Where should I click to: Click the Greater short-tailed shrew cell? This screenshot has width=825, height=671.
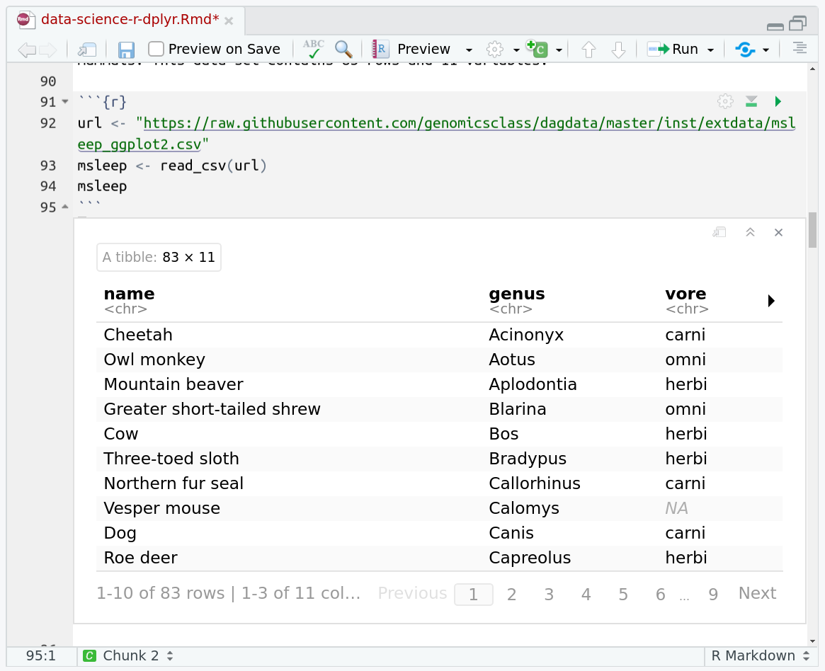pos(212,409)
